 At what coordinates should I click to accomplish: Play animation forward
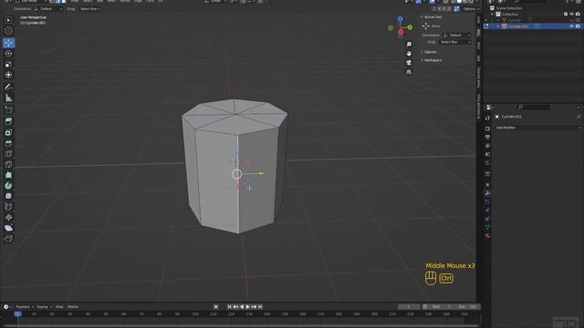(247, 307)
